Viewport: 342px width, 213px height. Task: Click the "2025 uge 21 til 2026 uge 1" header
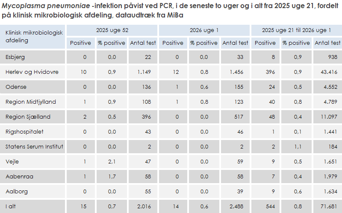(x=296, y=30)
